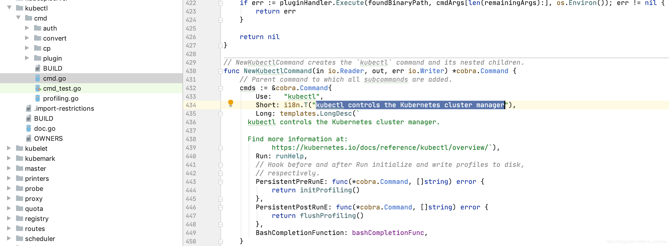Click 'return nil' on line 426

click(260, 37)
